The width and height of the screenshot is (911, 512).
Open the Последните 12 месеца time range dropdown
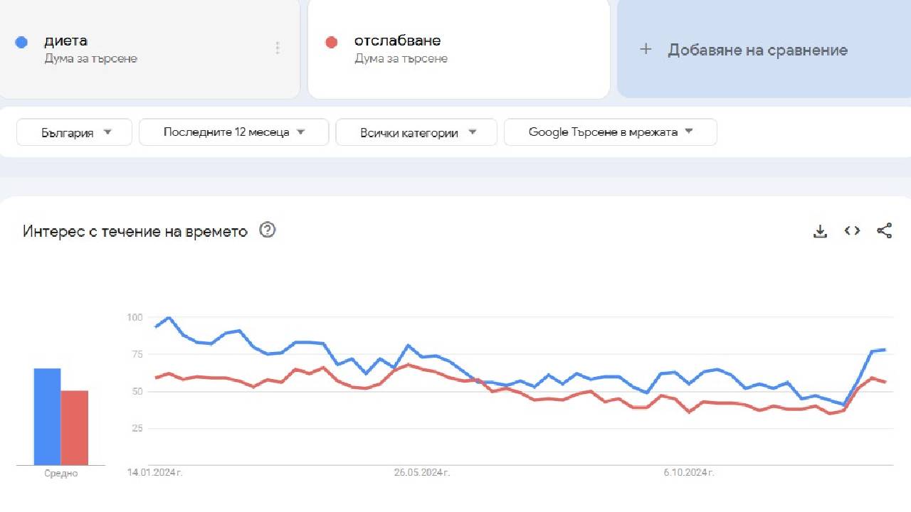tap(233, 132)
